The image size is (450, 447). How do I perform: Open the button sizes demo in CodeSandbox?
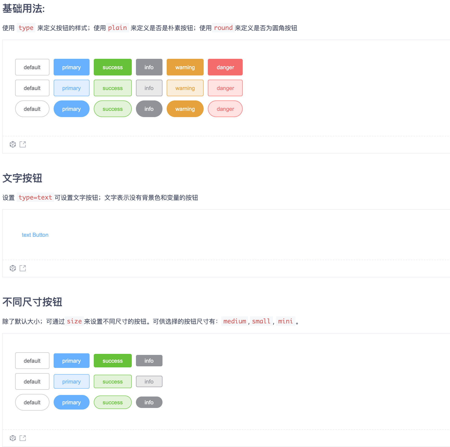pyautogui.click(x=13, y=438)
